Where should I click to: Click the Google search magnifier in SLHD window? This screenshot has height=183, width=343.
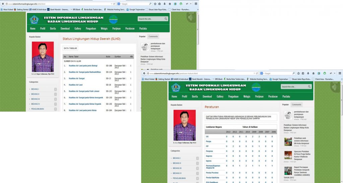pos(150,4)
